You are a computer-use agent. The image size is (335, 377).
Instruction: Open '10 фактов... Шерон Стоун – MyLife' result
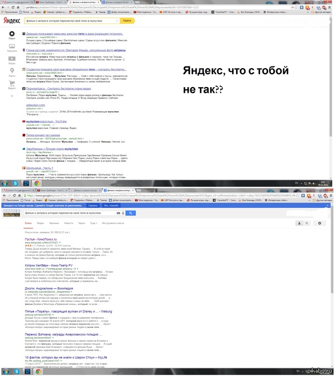(66, 358)
